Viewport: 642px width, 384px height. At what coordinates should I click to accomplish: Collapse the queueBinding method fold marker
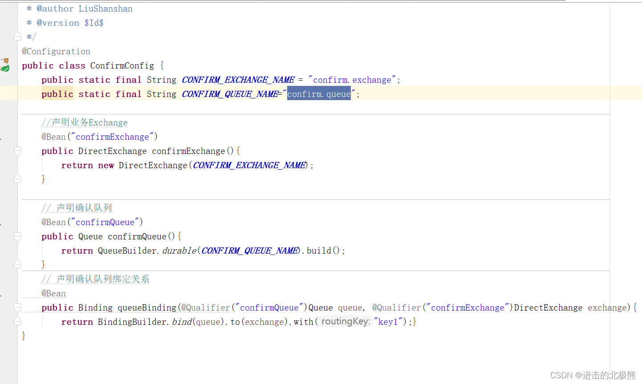pos(17,307)
